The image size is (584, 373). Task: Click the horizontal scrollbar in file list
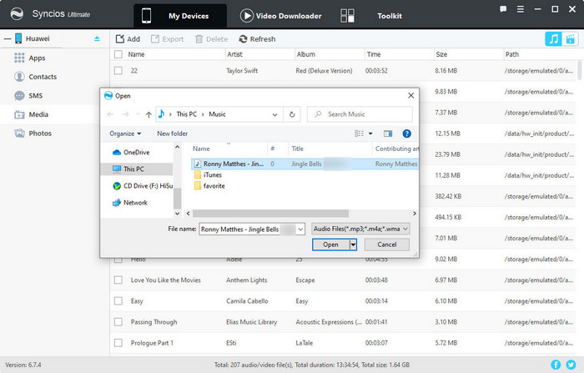click(270, 214)
